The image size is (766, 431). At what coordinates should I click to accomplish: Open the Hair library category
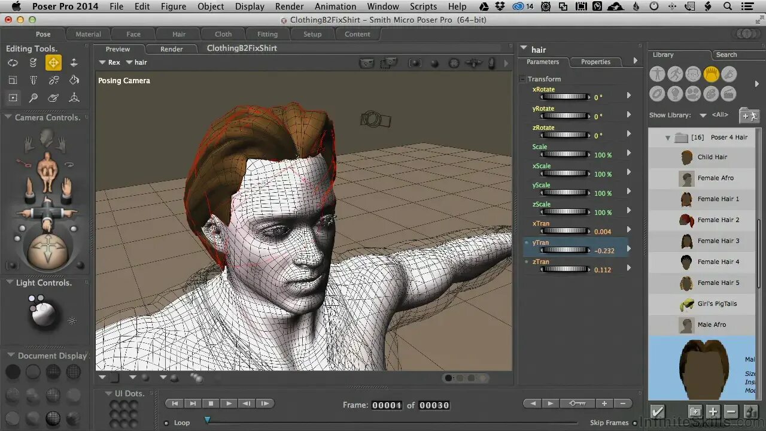[x=711, y=74]
